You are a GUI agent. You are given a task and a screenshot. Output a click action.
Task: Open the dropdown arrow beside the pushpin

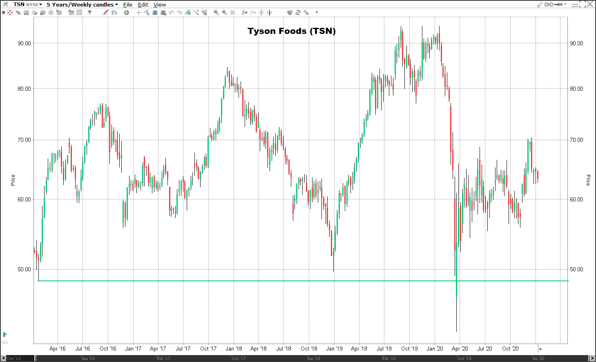click(x=565, y=4)
